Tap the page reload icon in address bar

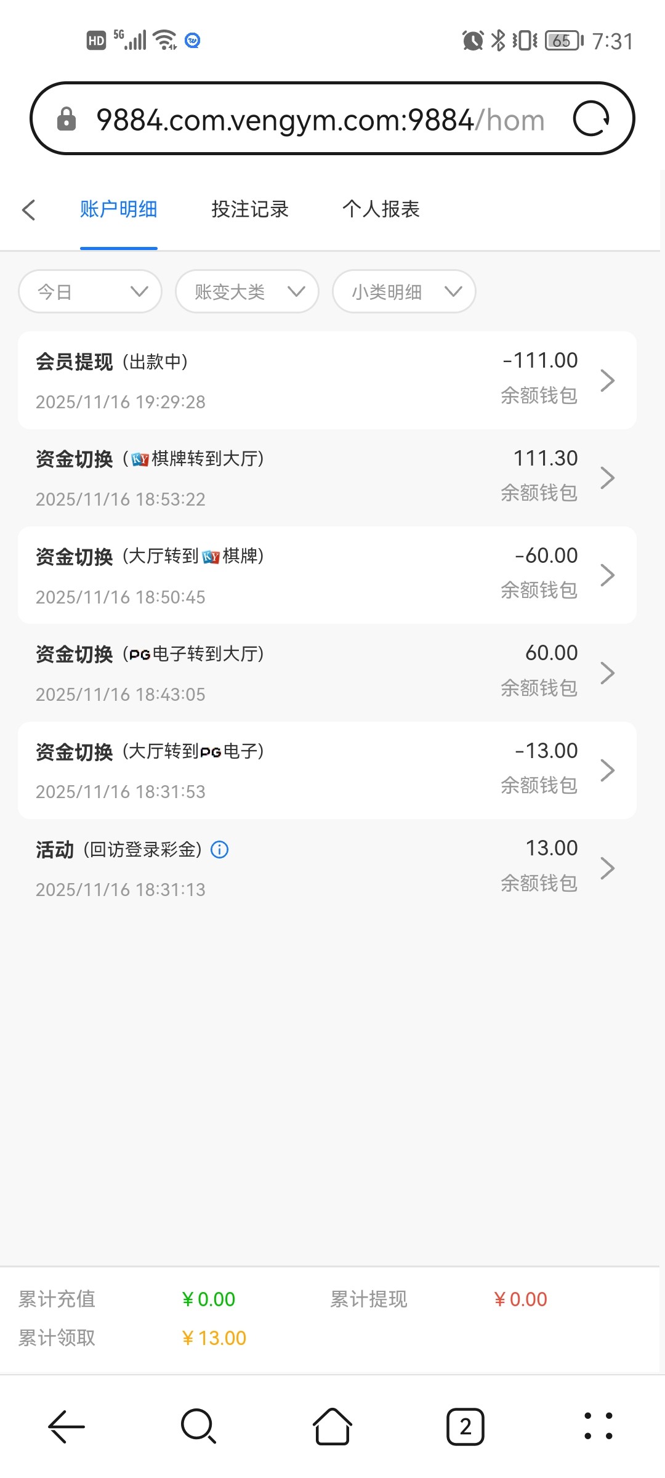[590, 119]
